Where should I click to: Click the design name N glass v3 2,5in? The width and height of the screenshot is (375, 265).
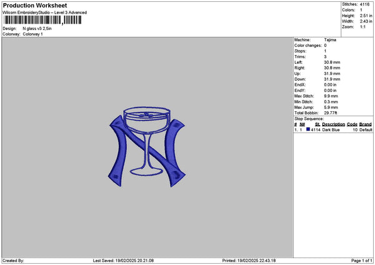point(37,29)
